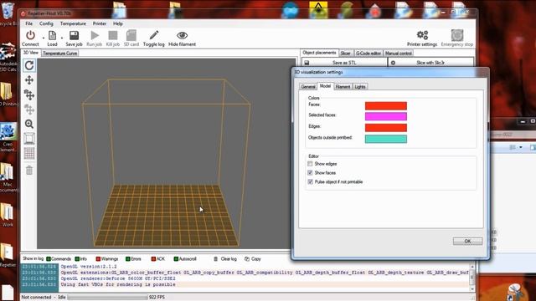Open Connect dropdown arrow
Image resolution: width=536 pixels, height=301 pixels.
pyautogui.click(x=43, y=38)
